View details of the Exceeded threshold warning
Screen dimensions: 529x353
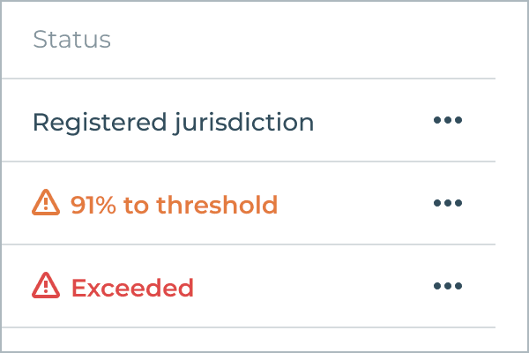132,288
